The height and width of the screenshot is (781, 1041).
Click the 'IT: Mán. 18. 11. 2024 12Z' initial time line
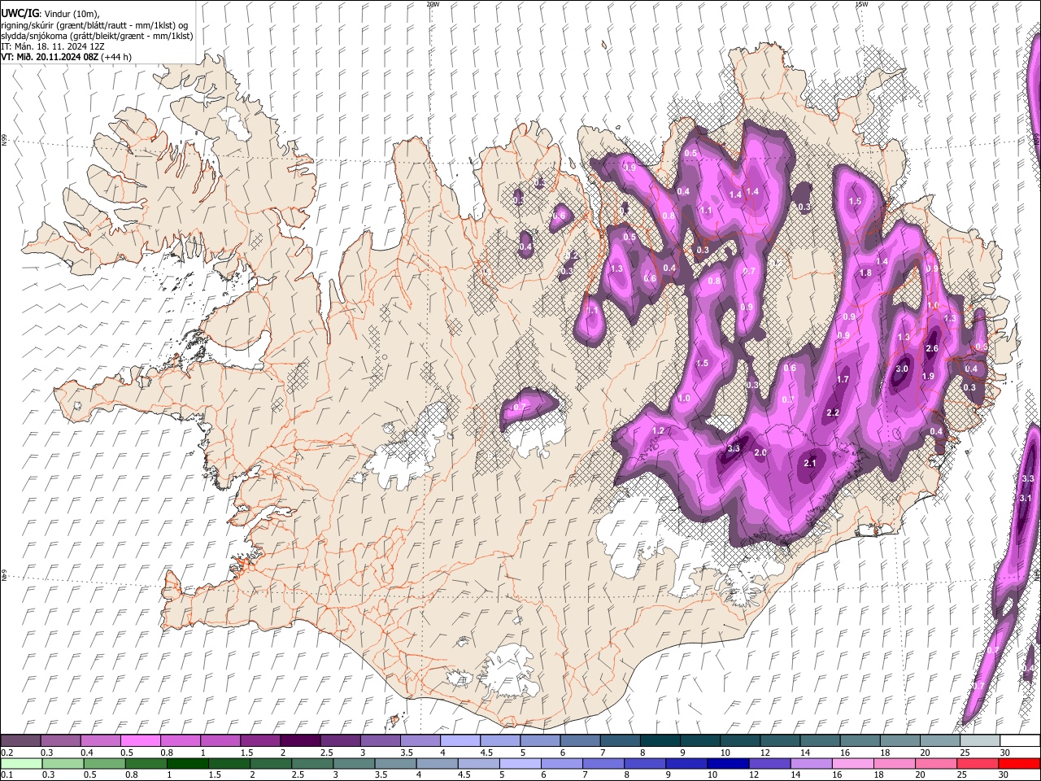tap(53, 46)
